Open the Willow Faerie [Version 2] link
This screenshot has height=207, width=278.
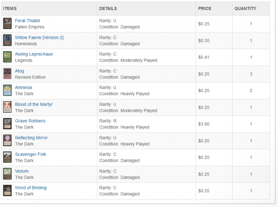[x=39, y=37]
